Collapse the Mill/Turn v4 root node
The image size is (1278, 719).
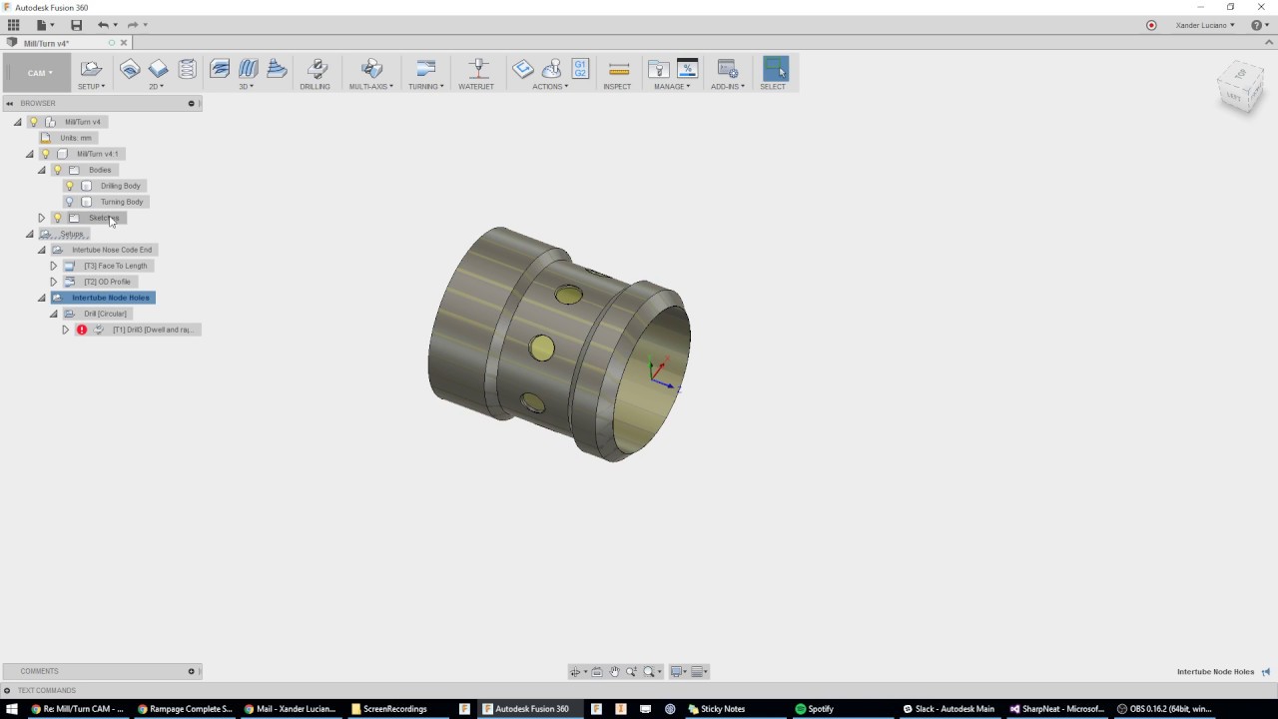tap(18, 122)
